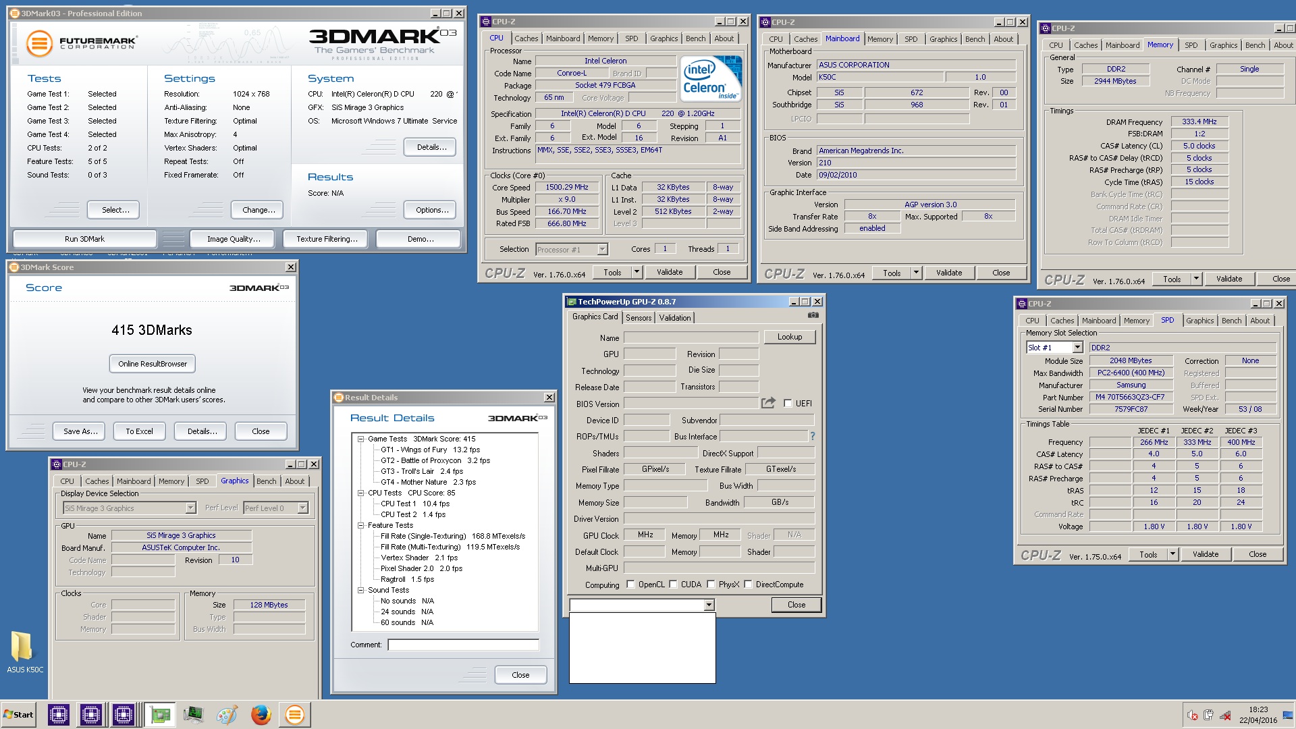
Task: Click the Result Details window title icon
Action: [340, 398]
